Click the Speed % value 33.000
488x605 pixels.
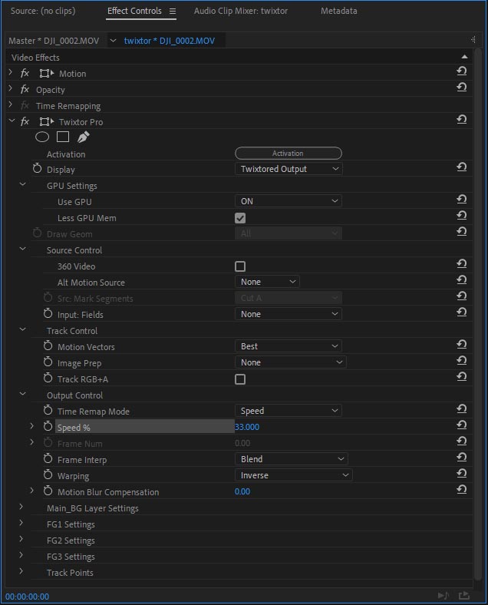pyautogui.click(x=247, y=427)
